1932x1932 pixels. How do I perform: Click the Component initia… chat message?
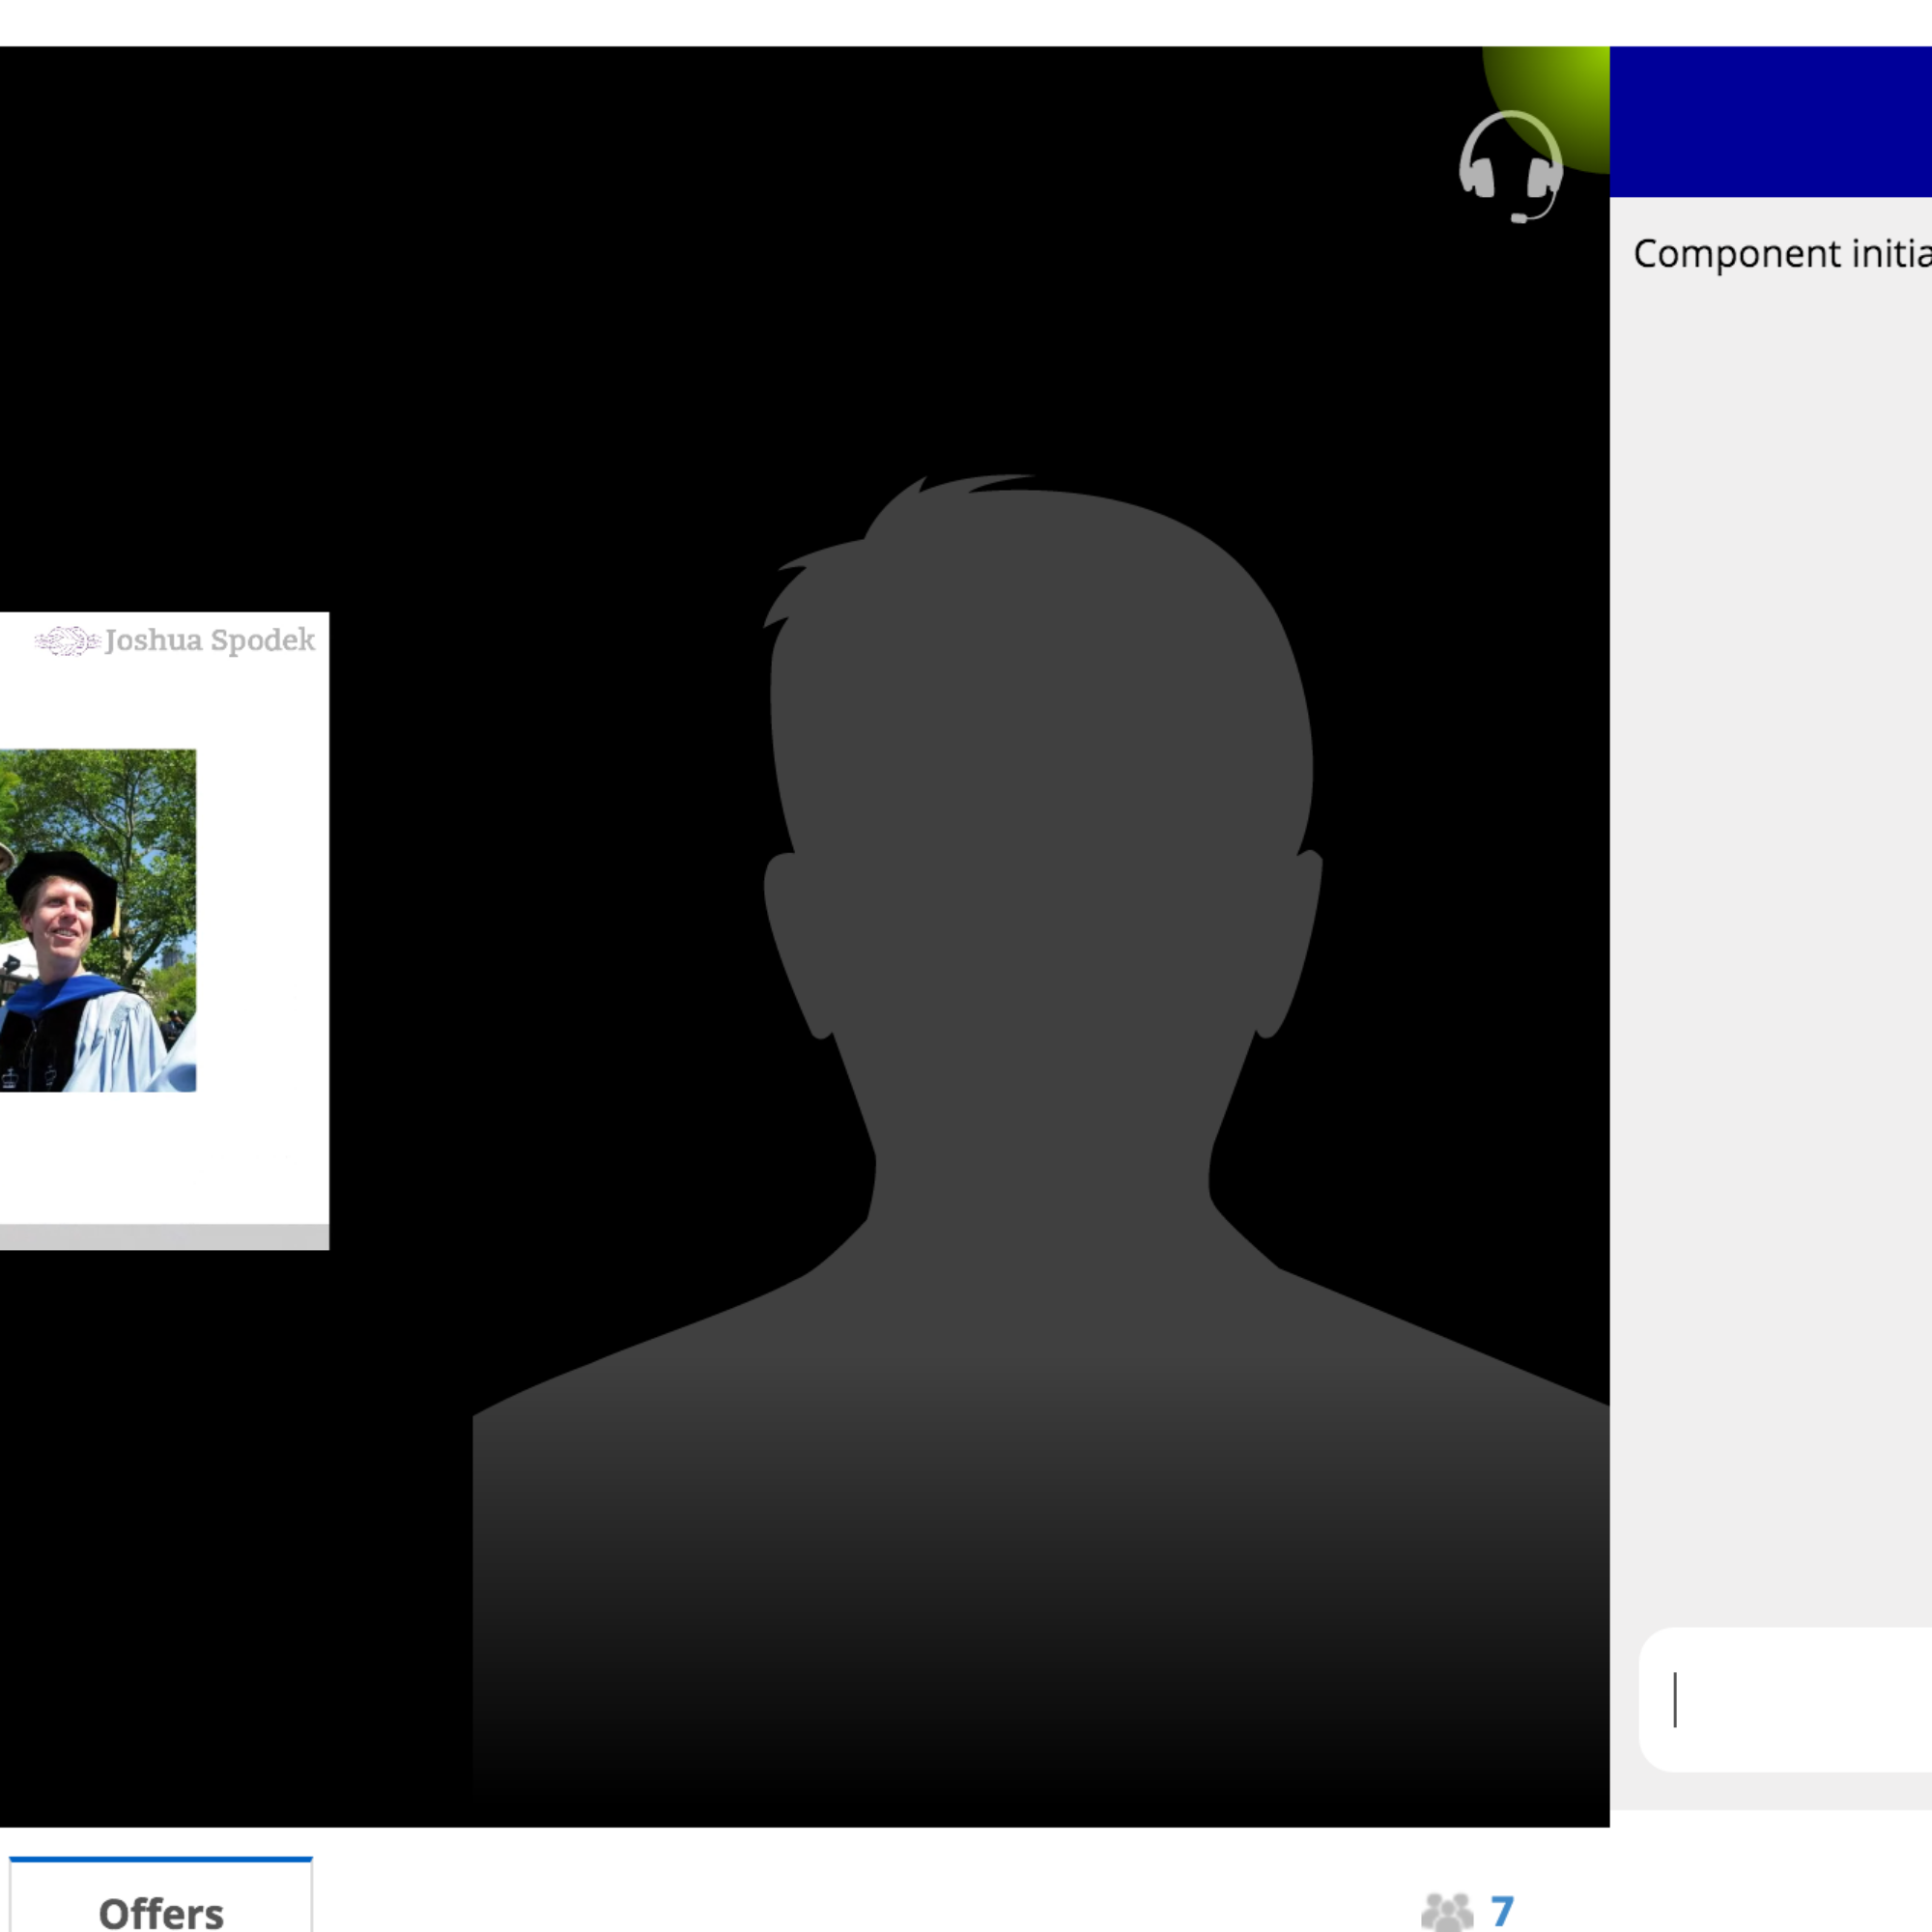(1782, 254)
